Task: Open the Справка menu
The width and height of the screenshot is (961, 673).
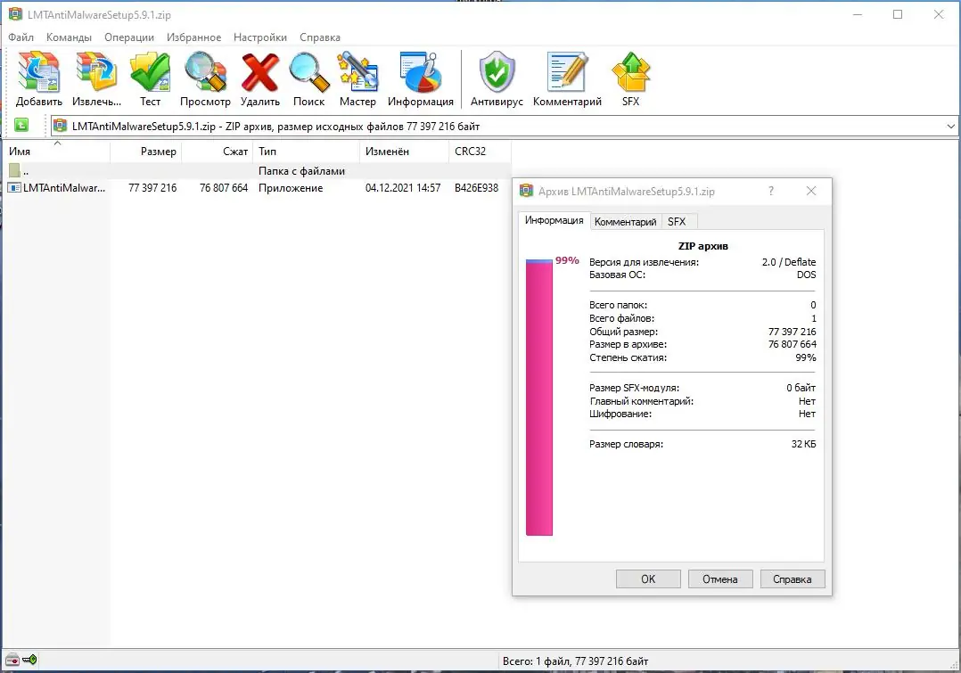Action: coord(320,37)
